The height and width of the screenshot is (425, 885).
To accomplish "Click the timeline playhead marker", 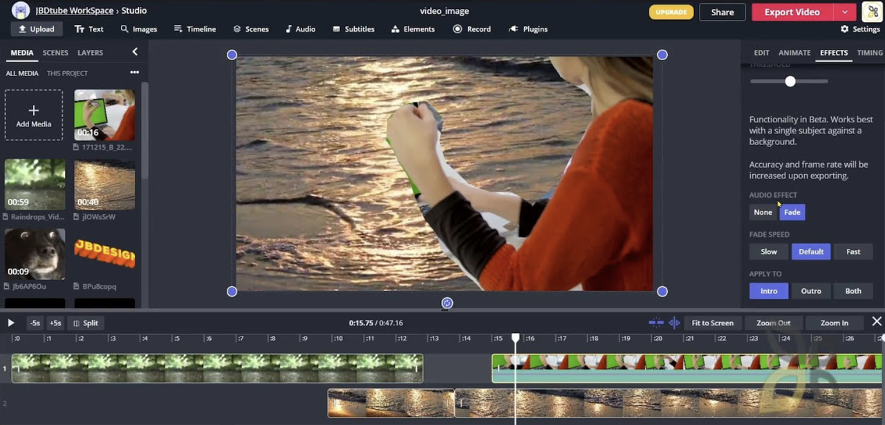I will click(515, 338).
